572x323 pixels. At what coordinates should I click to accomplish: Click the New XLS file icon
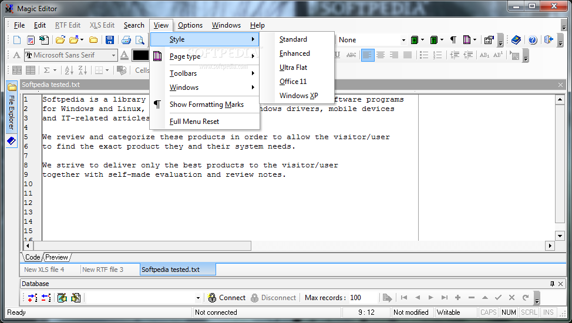coord(44,40)
